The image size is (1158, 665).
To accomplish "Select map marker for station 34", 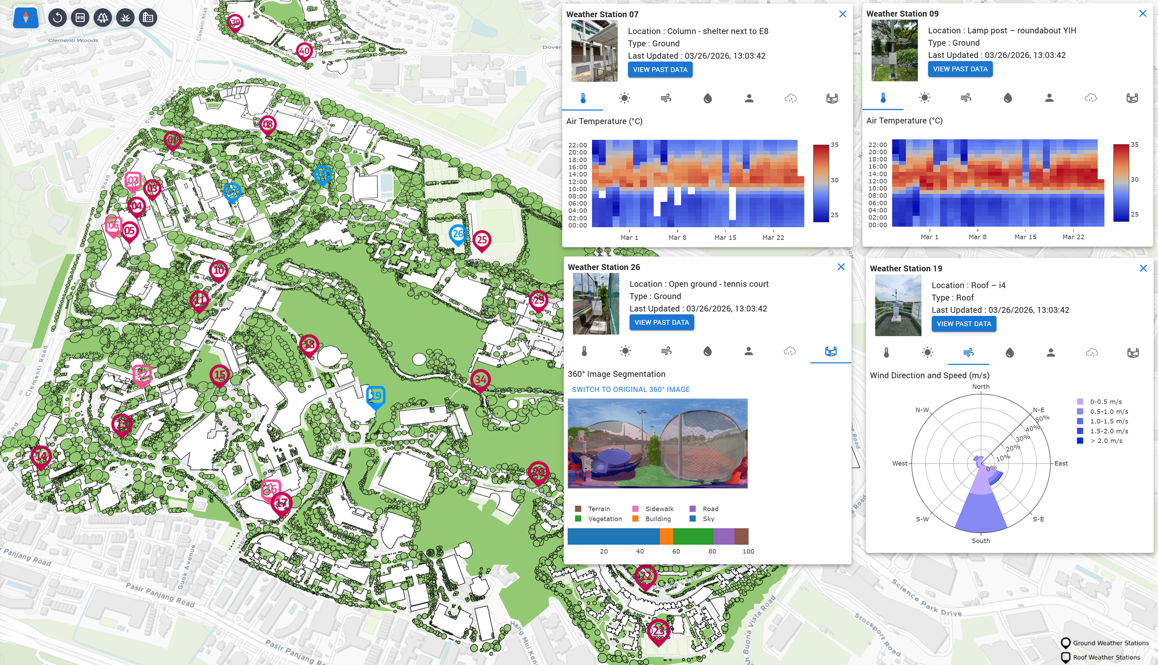I will coord(480,380).
